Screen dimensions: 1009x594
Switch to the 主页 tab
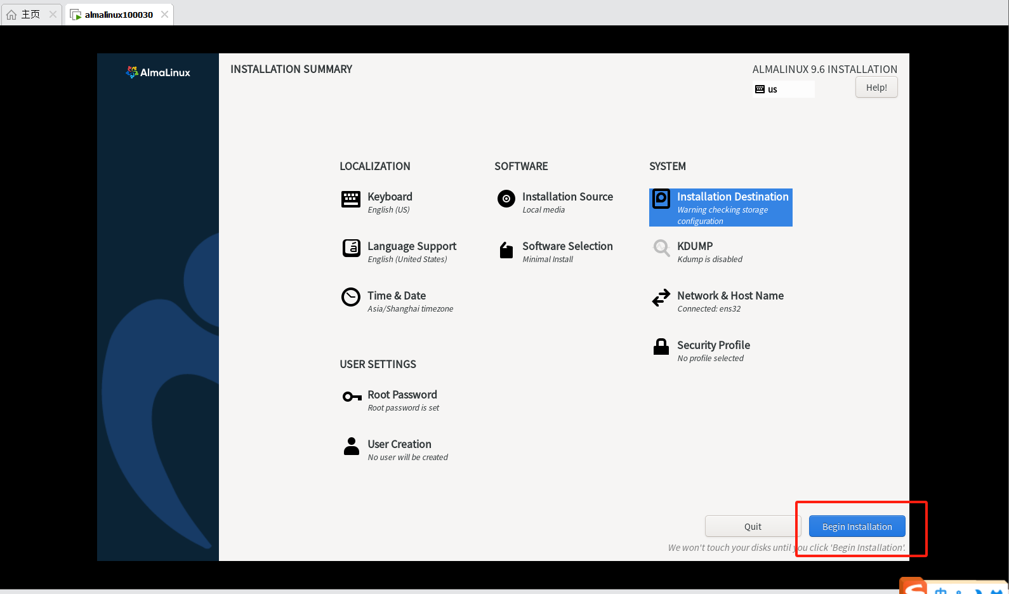31,15
